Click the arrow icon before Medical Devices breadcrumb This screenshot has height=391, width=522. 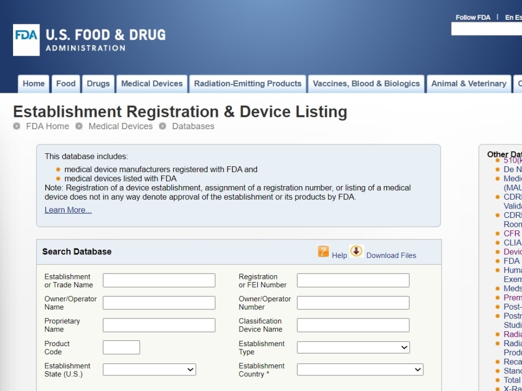click(x=78, y=126)
